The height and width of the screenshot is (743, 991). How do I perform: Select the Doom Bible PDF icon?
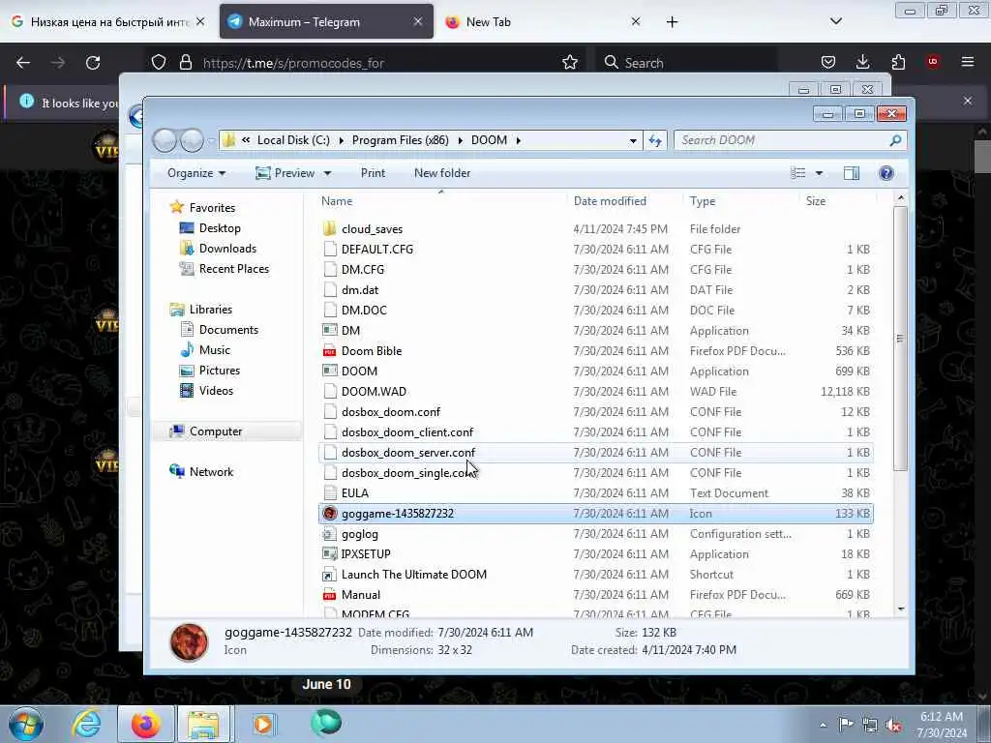(329, 350)
